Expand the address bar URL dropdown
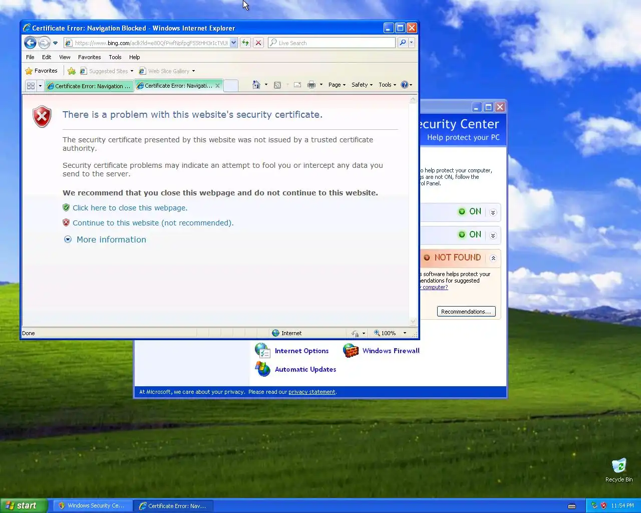The width and height of the screenshot is (641, 513). point(233,43)
